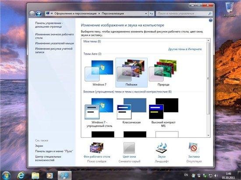Select the Windows 7 Aero theme
Image resolution: width=241 pixels, height=180 pixels.
click(x=99, y=73)
